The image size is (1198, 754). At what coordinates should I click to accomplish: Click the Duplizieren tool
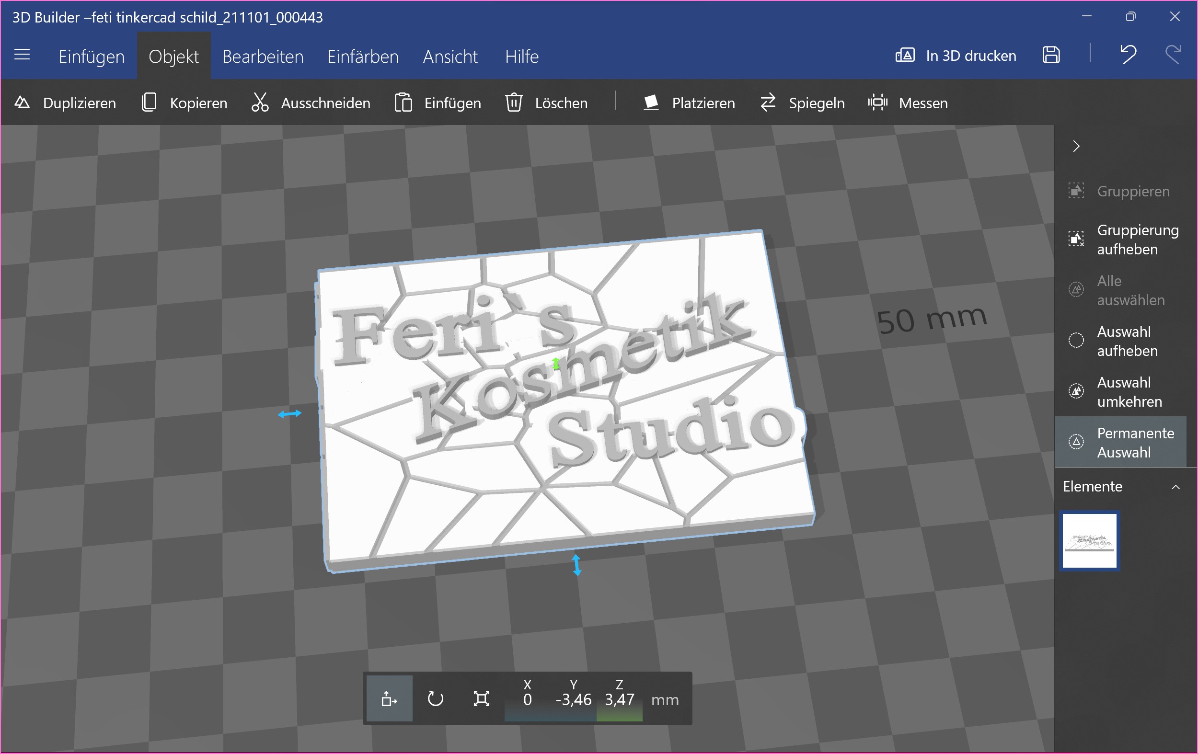(x=65, y=103)
